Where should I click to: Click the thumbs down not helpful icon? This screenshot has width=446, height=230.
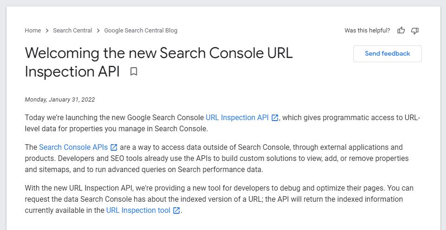(415, 31)
